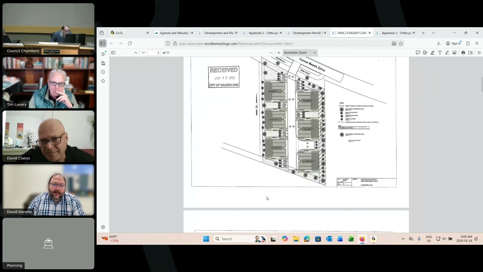Open Microsoft Edge from taskbar
483x272 pixels.
pyautogui.click(x=307, y=239)
